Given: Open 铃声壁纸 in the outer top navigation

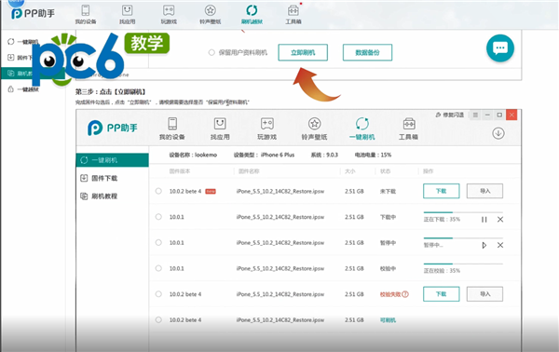Looking at the screenshot, I should click(211, 15).
